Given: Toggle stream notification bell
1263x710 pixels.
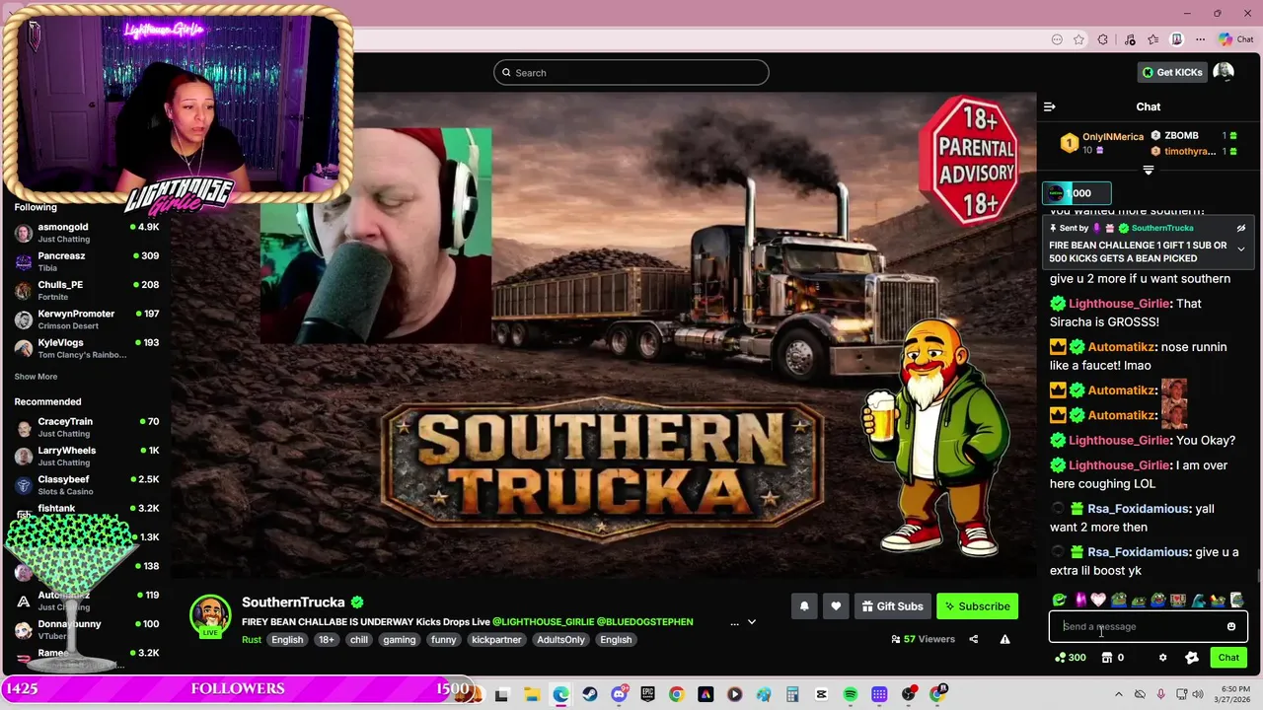Looking at the screenshot, I should coord(804,606).
